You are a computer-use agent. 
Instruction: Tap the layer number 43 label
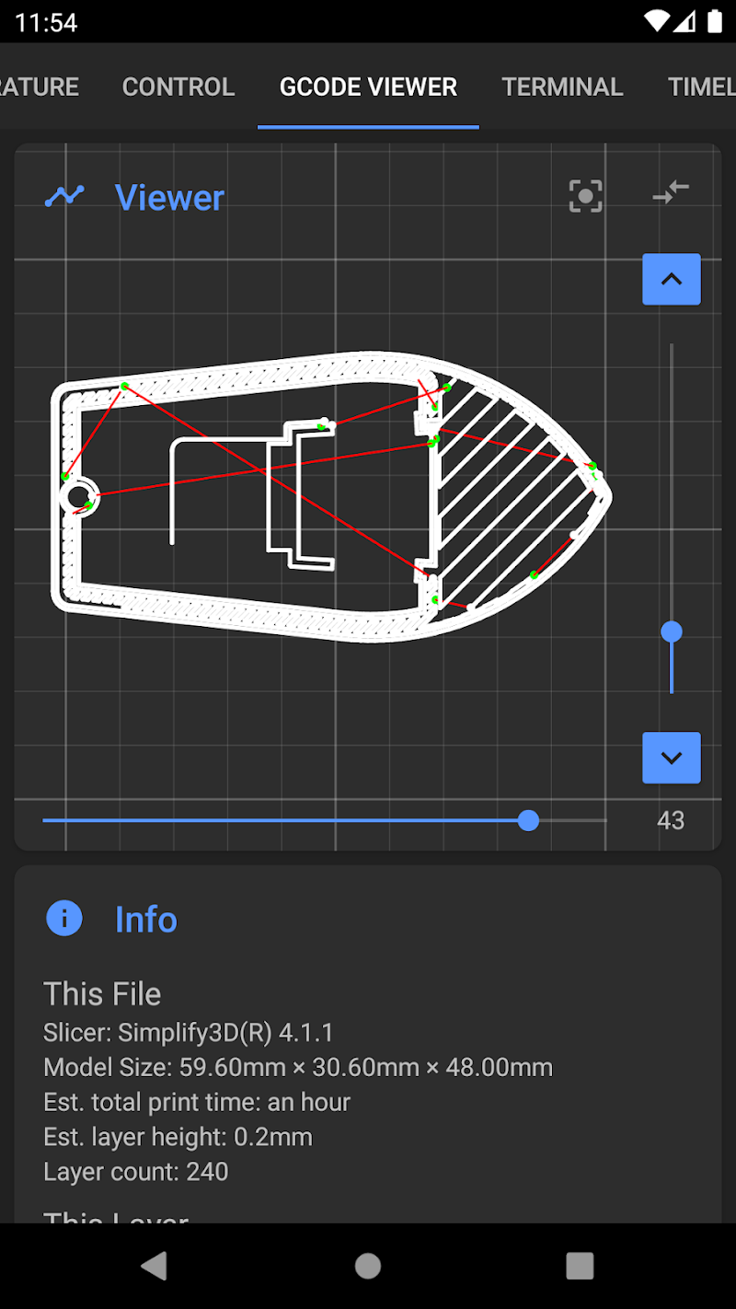coord(671,820)
